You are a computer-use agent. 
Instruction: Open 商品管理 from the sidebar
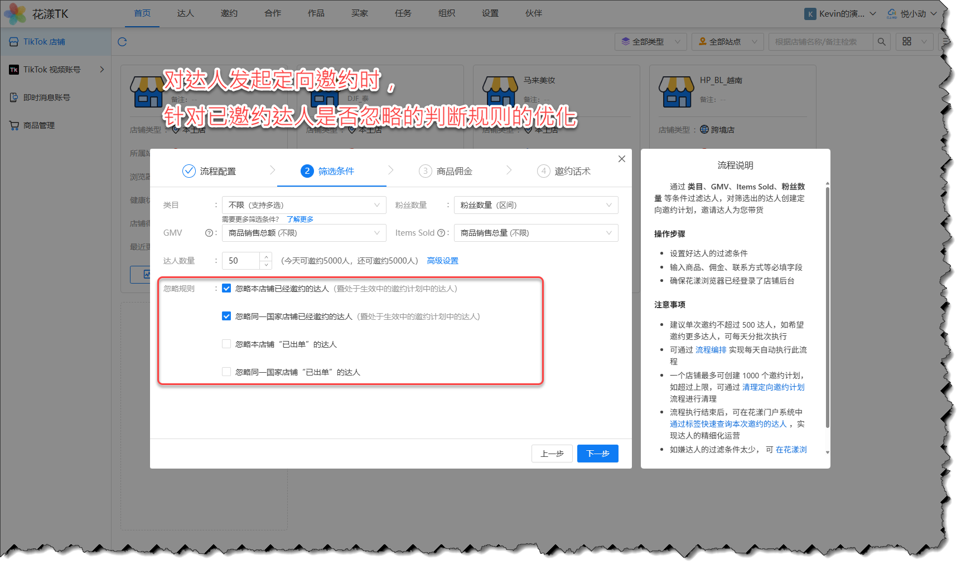coord(39,125)
